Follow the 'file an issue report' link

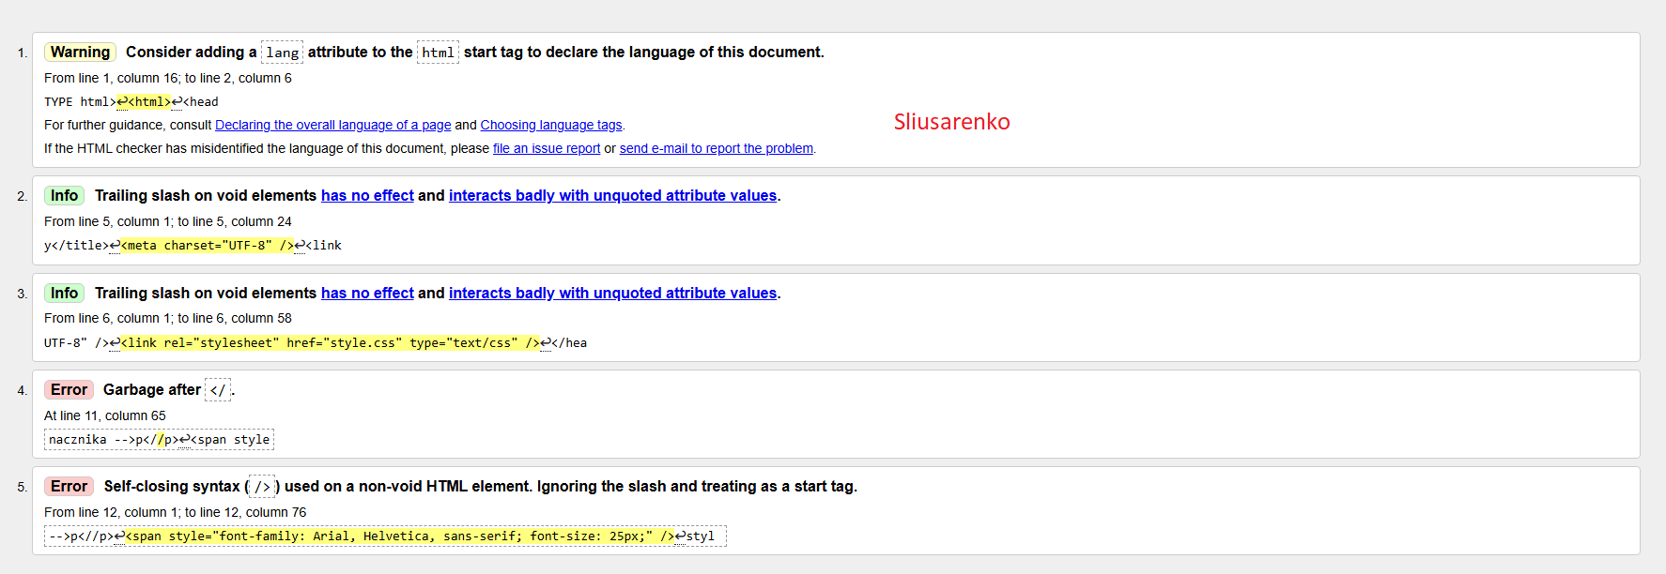point(546,148)
